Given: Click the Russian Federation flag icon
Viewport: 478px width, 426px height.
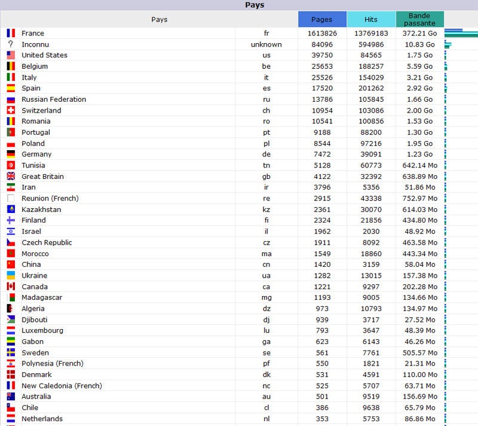Looking at the screenshot, I should (11, 99).
